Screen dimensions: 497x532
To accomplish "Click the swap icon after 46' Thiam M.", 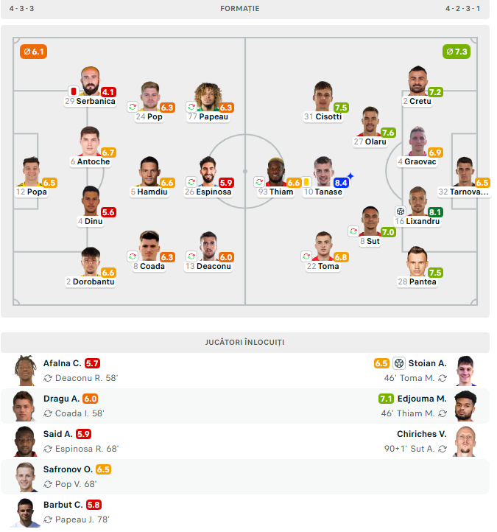I will pyautogui.click(x=443, y=413).
